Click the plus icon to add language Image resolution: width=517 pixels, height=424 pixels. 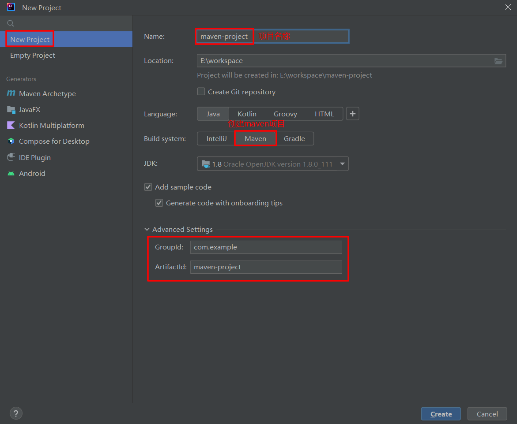[352, 114]
